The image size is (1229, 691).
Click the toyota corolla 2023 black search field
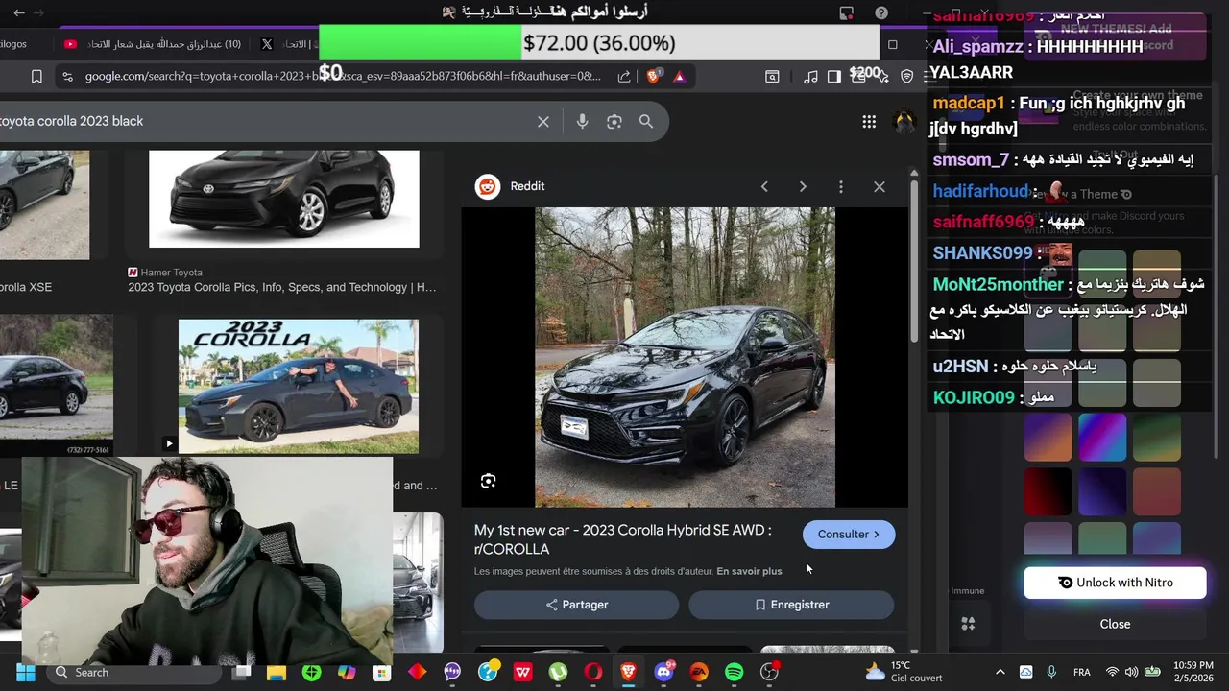coord(264,122)
